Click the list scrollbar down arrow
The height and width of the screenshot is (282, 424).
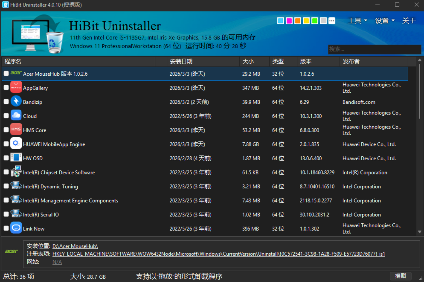coord(419,232)
